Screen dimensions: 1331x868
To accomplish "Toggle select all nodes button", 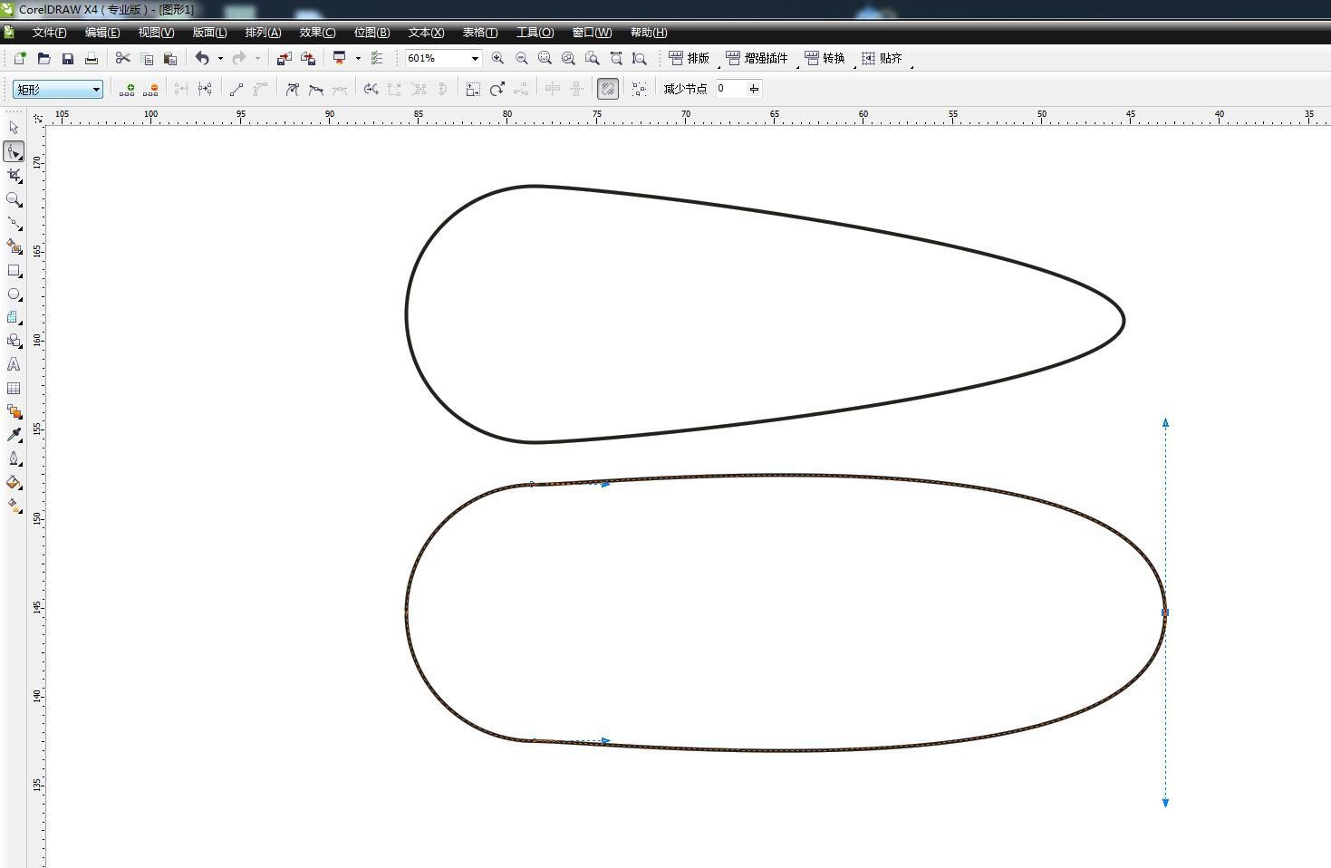I will coord(639,89).
